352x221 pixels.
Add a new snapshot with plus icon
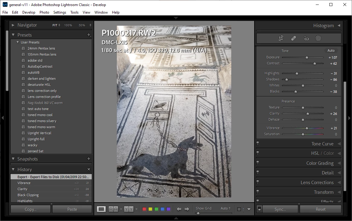(89, 159)
